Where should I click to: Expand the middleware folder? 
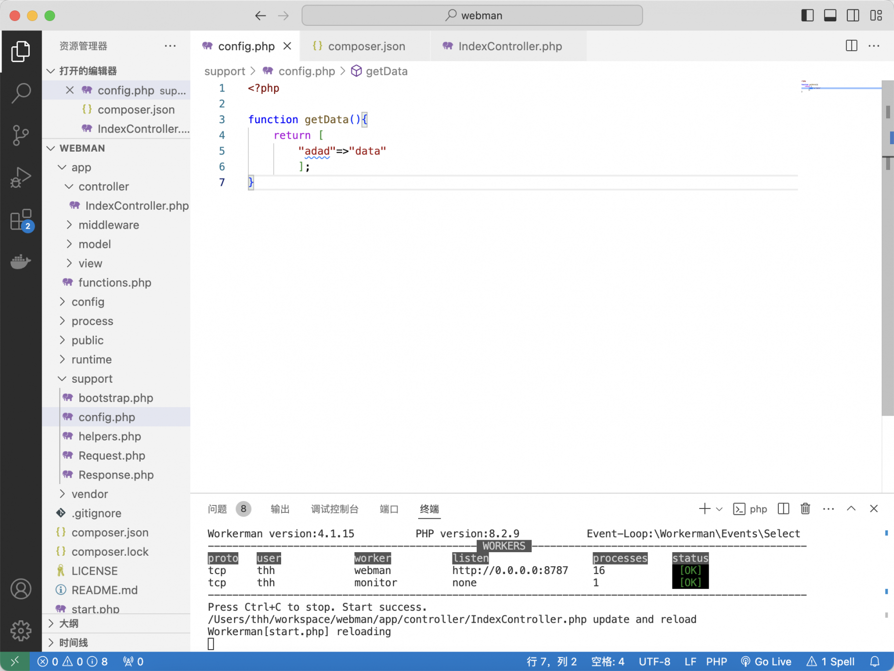coord(116,225)
